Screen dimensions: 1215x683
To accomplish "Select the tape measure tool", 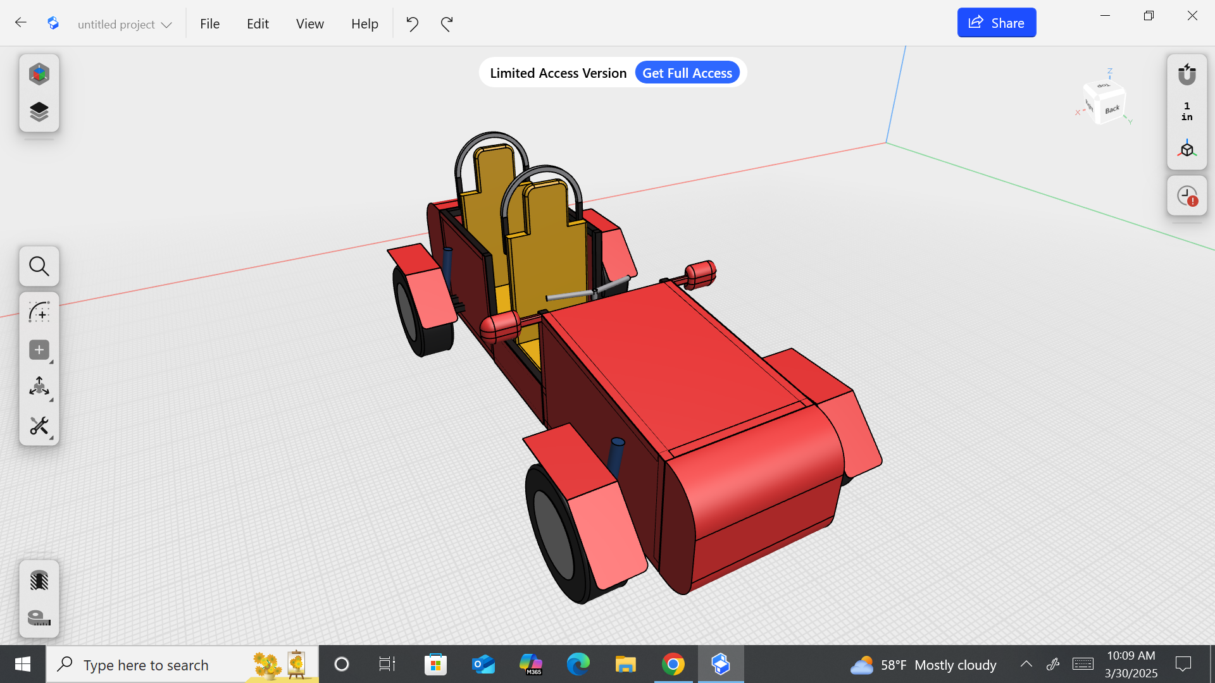I will click(x=39, y=618).
